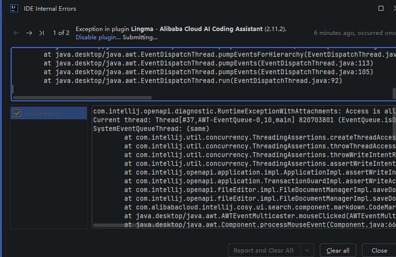Viewport: 396px width, 257px height.
Task: Click the plugin name Lingma - Alibaba Cloud text
Action: (x=197, y=29)
